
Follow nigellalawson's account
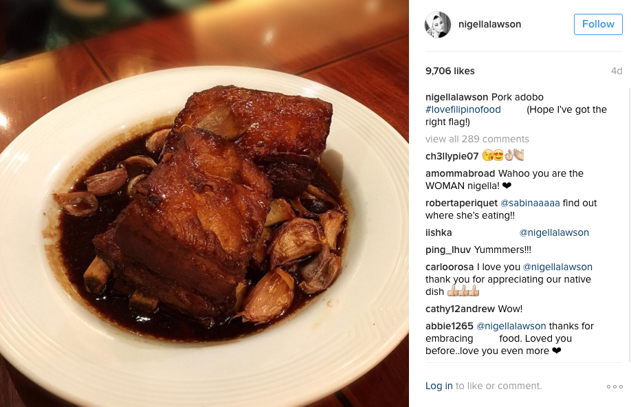(598, 24)
